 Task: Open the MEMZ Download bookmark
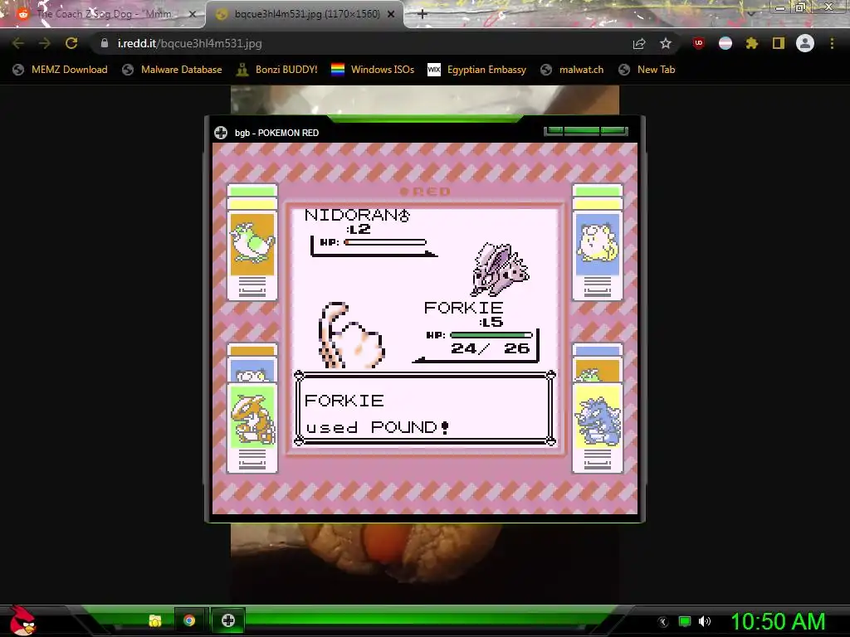coord(60,70)
